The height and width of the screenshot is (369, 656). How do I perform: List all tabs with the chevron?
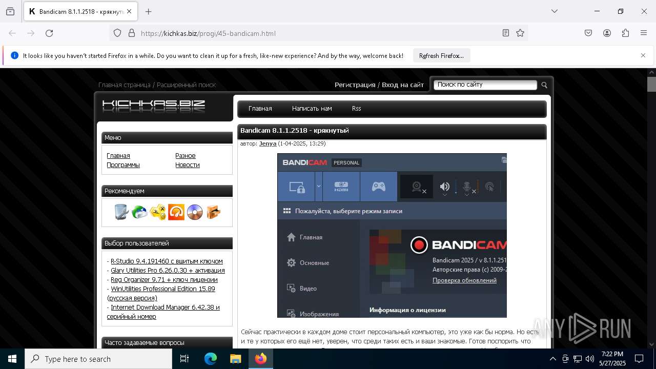coord(555,11)
